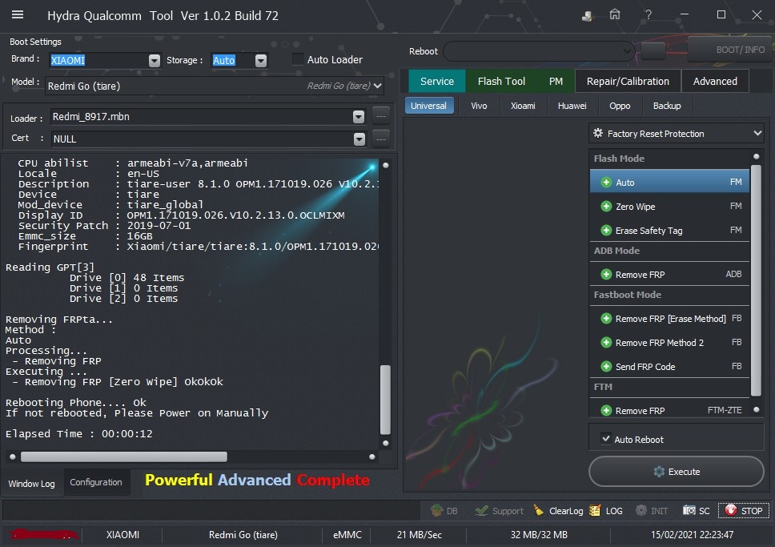Click the plus icon beside Send FRP Code
The height and width of the screenshot is (547, 775).
coord(606,366)
